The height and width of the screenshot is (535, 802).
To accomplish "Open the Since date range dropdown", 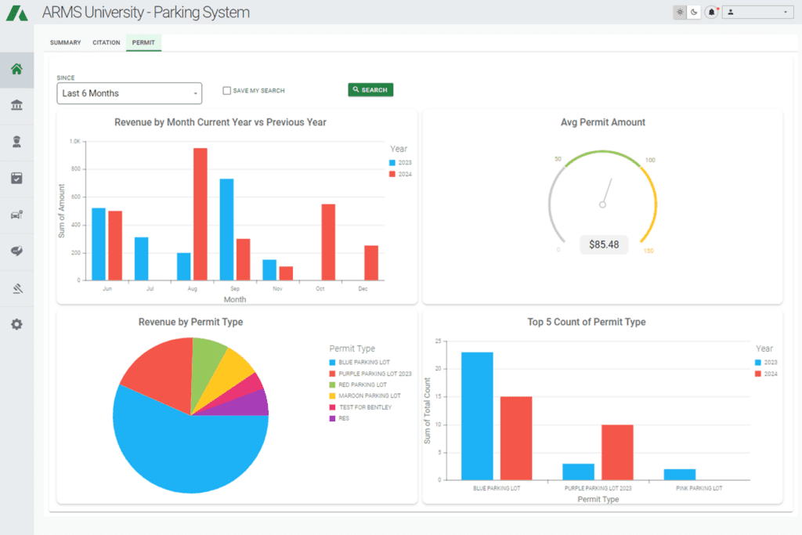I will pyautogui.click(x=129, y=93).
